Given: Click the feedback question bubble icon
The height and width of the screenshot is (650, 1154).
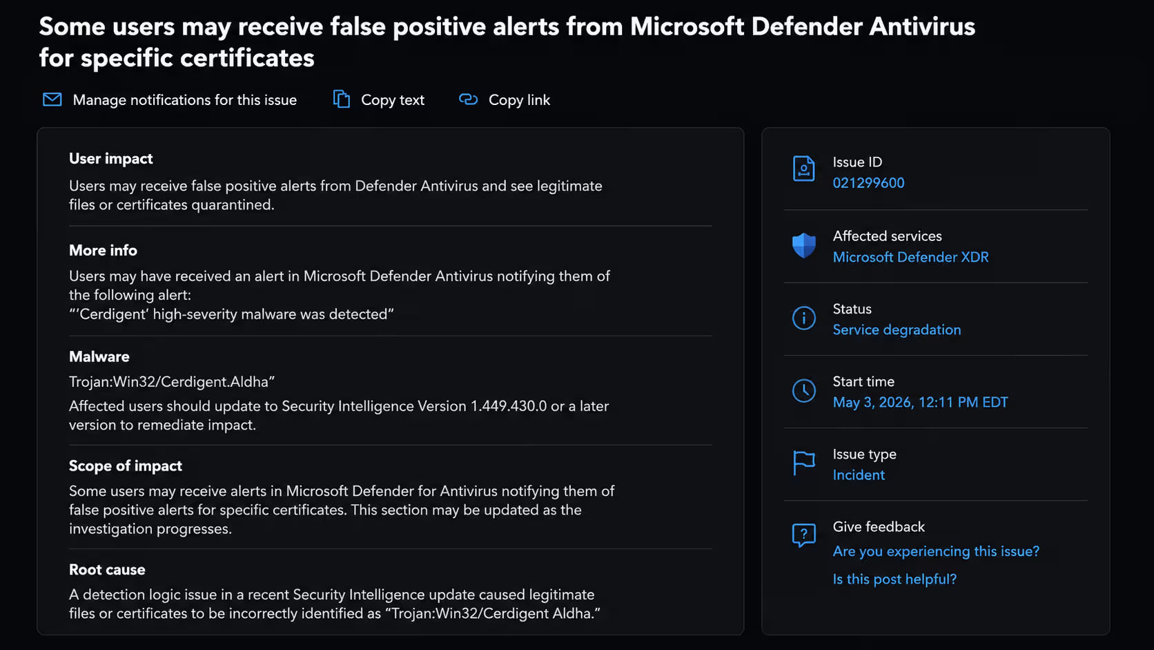Looking at the screenshot, I should coord(804,535).
